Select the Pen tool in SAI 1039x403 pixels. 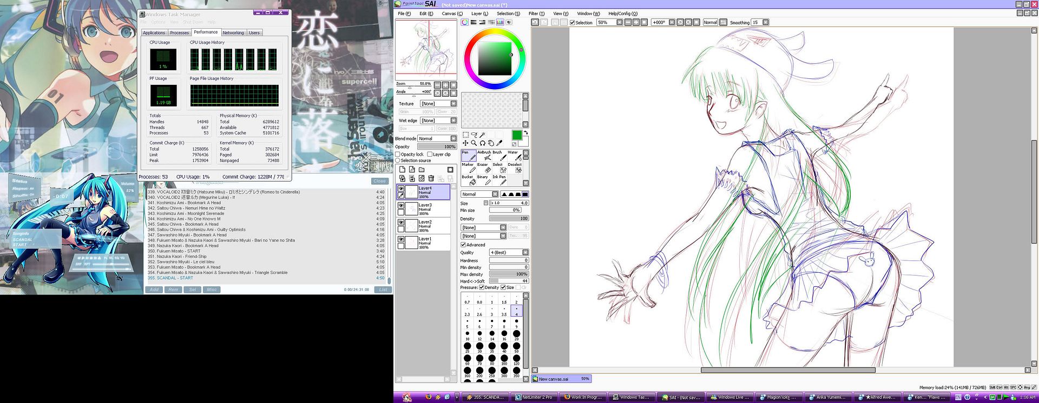pyautogui.click(x=468, y=156)
